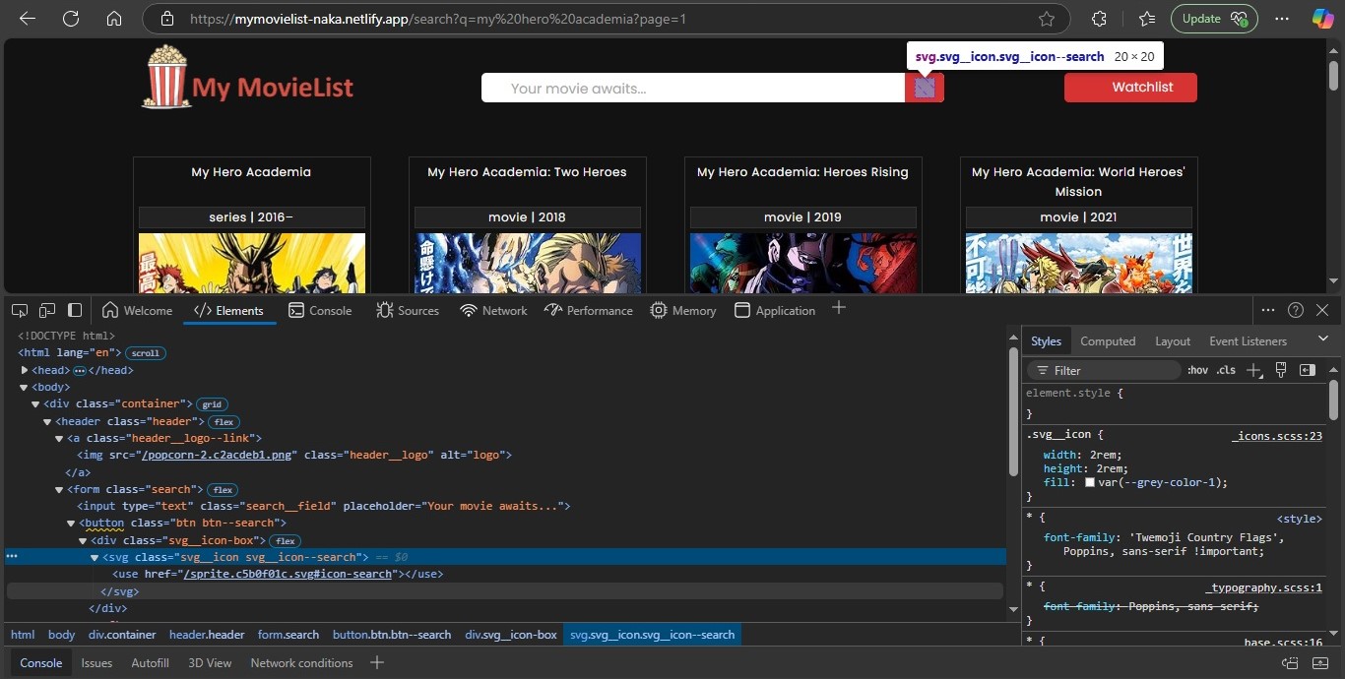This screenshot has height=679, width=1345.
Task: Click the white grey-color-1 fill swatch
Action: point(1090,483)
